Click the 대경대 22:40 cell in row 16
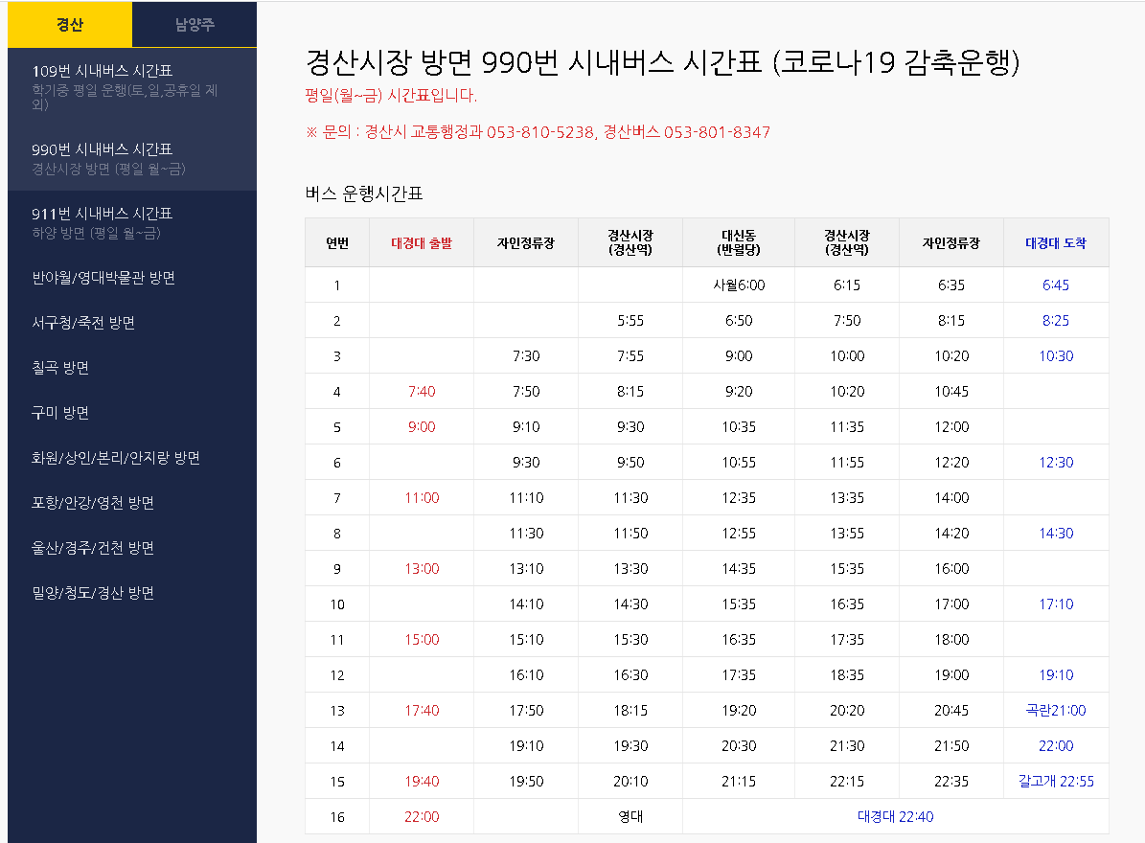This screenshot has height=843, width=1145. click(895, 817)
